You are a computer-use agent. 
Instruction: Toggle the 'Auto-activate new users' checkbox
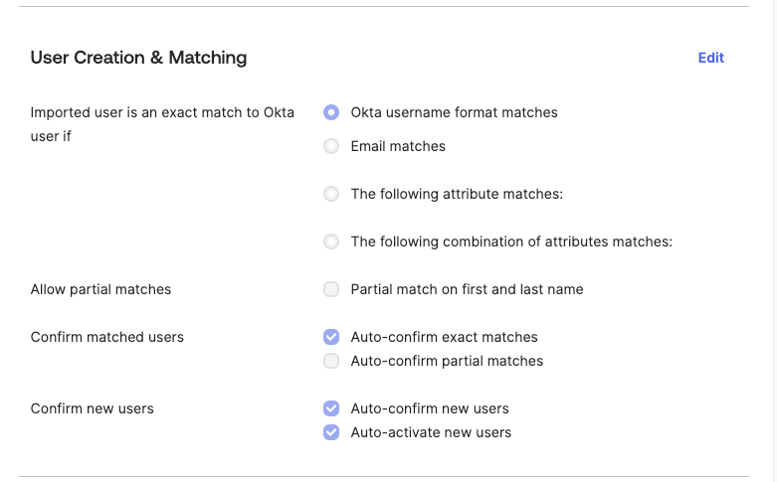tap(331, 432)
